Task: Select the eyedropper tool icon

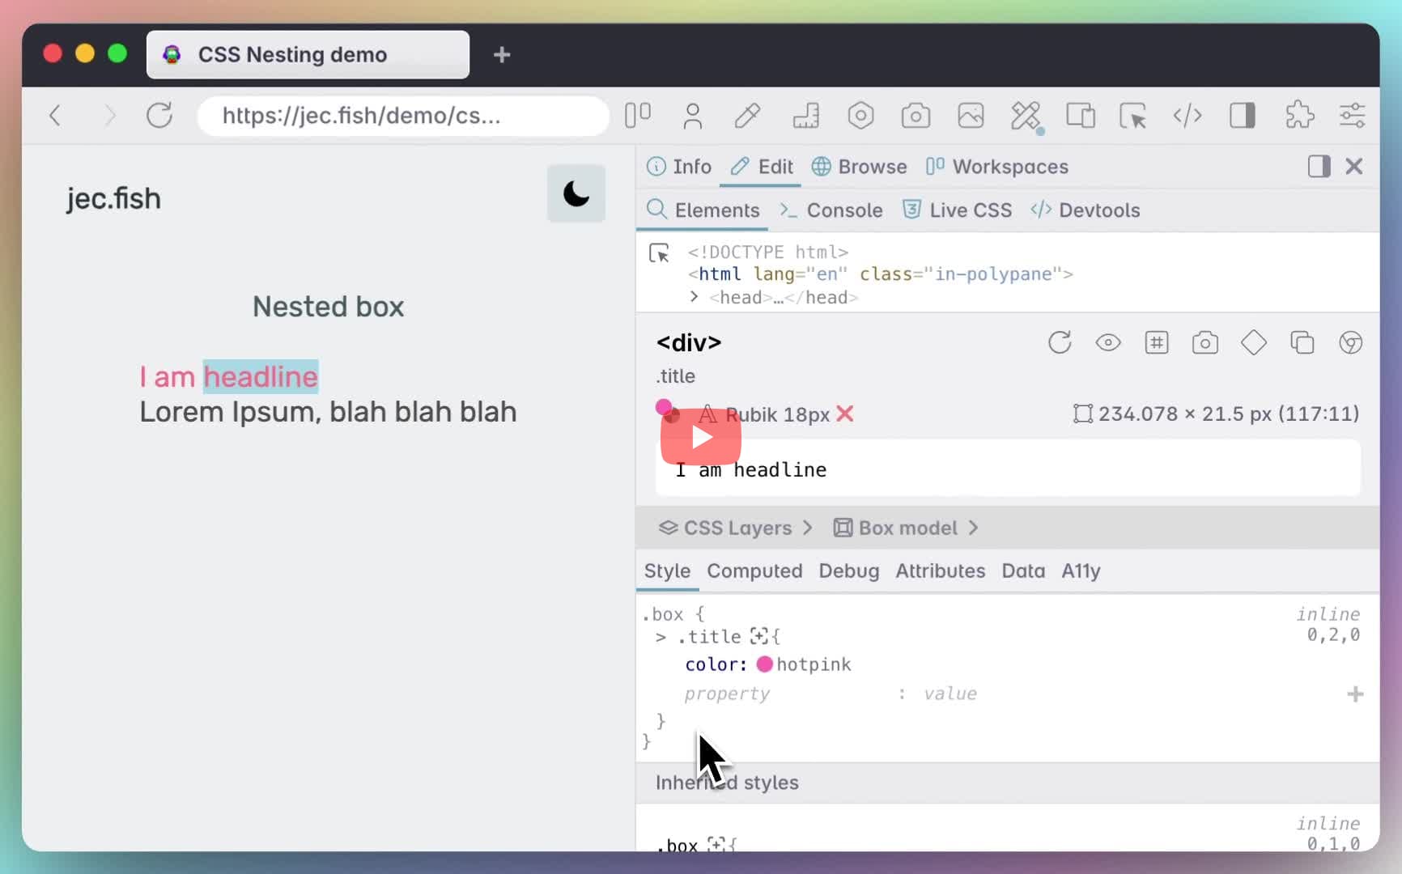Action: [x=747, y=116]
